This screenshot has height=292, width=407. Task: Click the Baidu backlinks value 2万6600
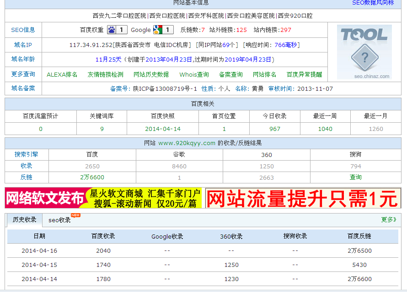[92, 177]
